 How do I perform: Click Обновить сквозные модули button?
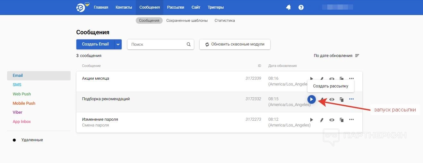click(x=235, y=45)
